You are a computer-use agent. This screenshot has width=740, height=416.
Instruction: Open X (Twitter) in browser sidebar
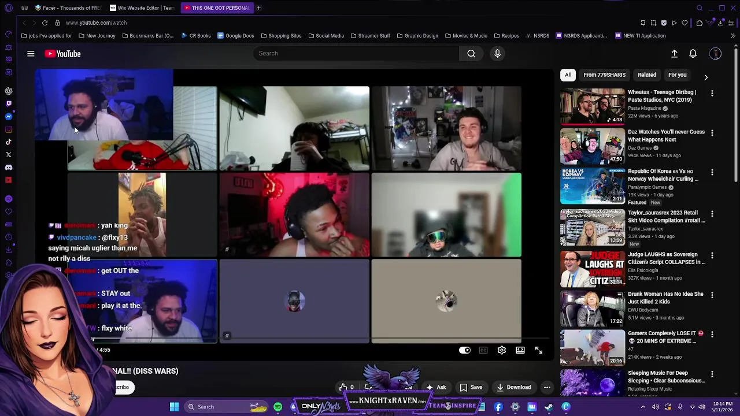(8, 154)
